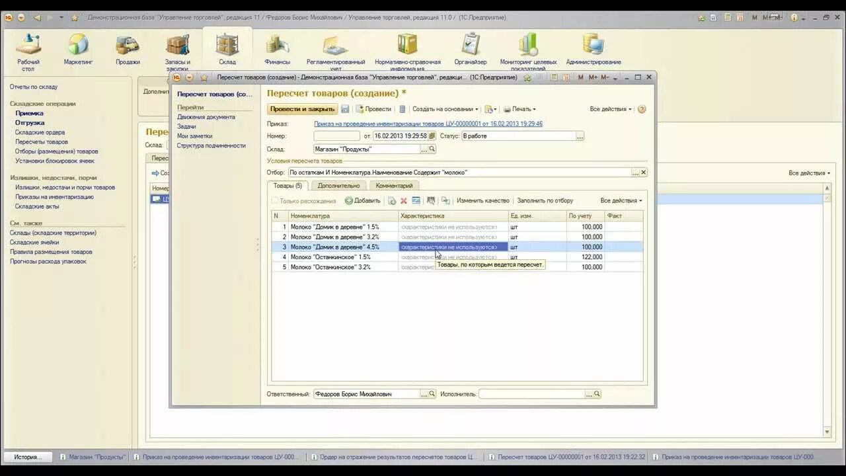Open the Нормативно-справочная информация section
846x476 pixels.
click(x=407, y=52)
